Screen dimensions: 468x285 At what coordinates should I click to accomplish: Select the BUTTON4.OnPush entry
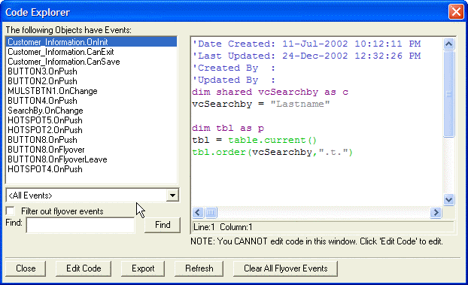point(91,101)
